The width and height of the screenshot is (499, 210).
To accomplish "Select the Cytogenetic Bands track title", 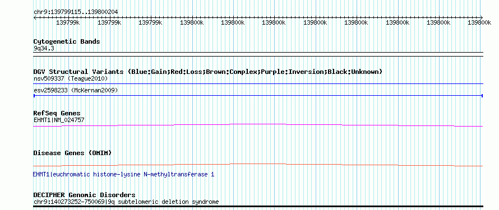I will coord(67,41).
